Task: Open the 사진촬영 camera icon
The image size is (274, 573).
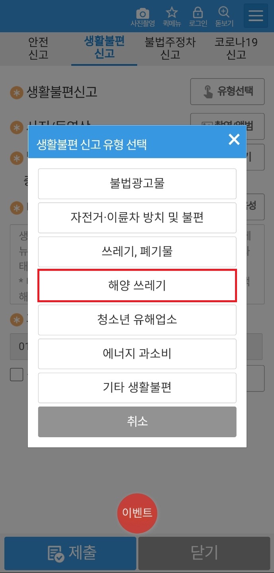Action: point(143,16)
